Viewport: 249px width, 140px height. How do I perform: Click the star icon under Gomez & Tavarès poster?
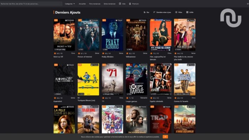(175, 98)
